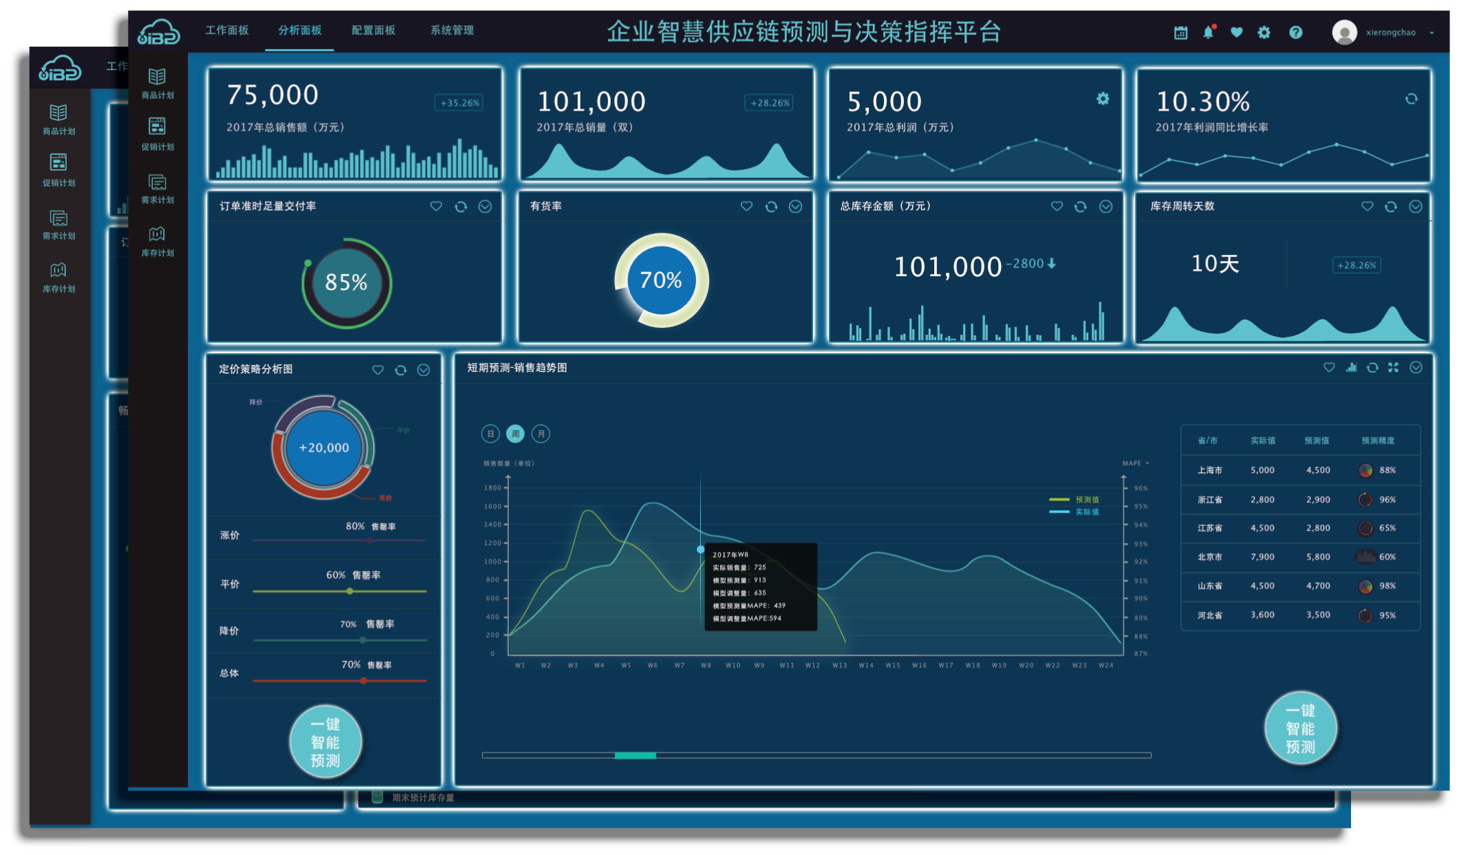Favorite the 有货率 panel

point(746,206)
